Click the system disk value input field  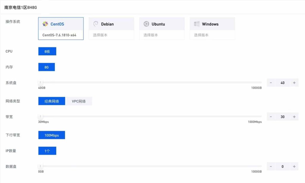[282, 83]
